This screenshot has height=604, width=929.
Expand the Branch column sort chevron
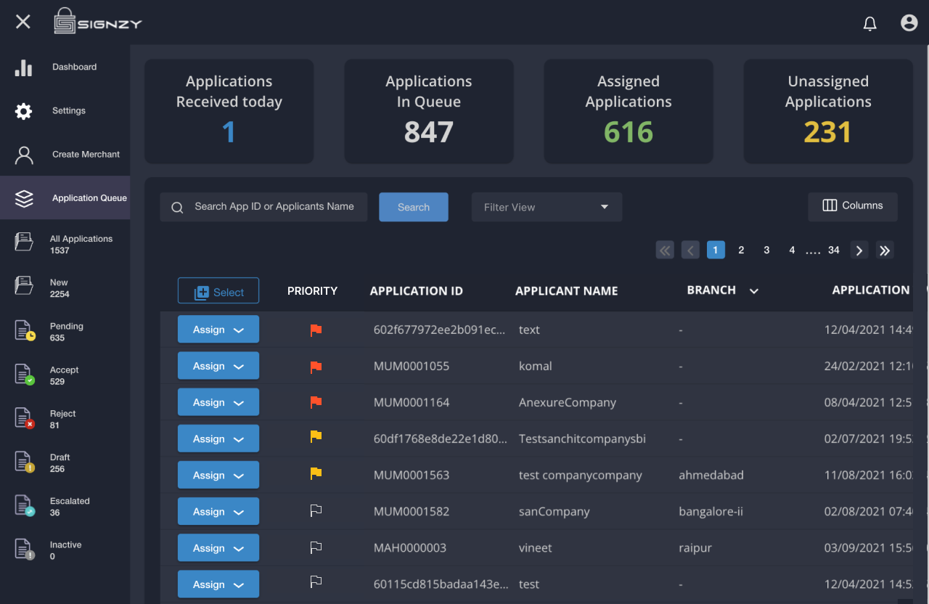[x=754, y=291]
